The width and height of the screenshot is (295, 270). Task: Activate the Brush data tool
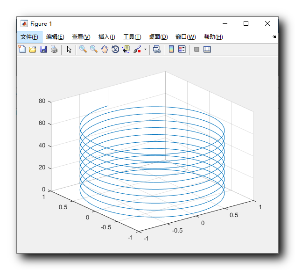pos(137,50)
